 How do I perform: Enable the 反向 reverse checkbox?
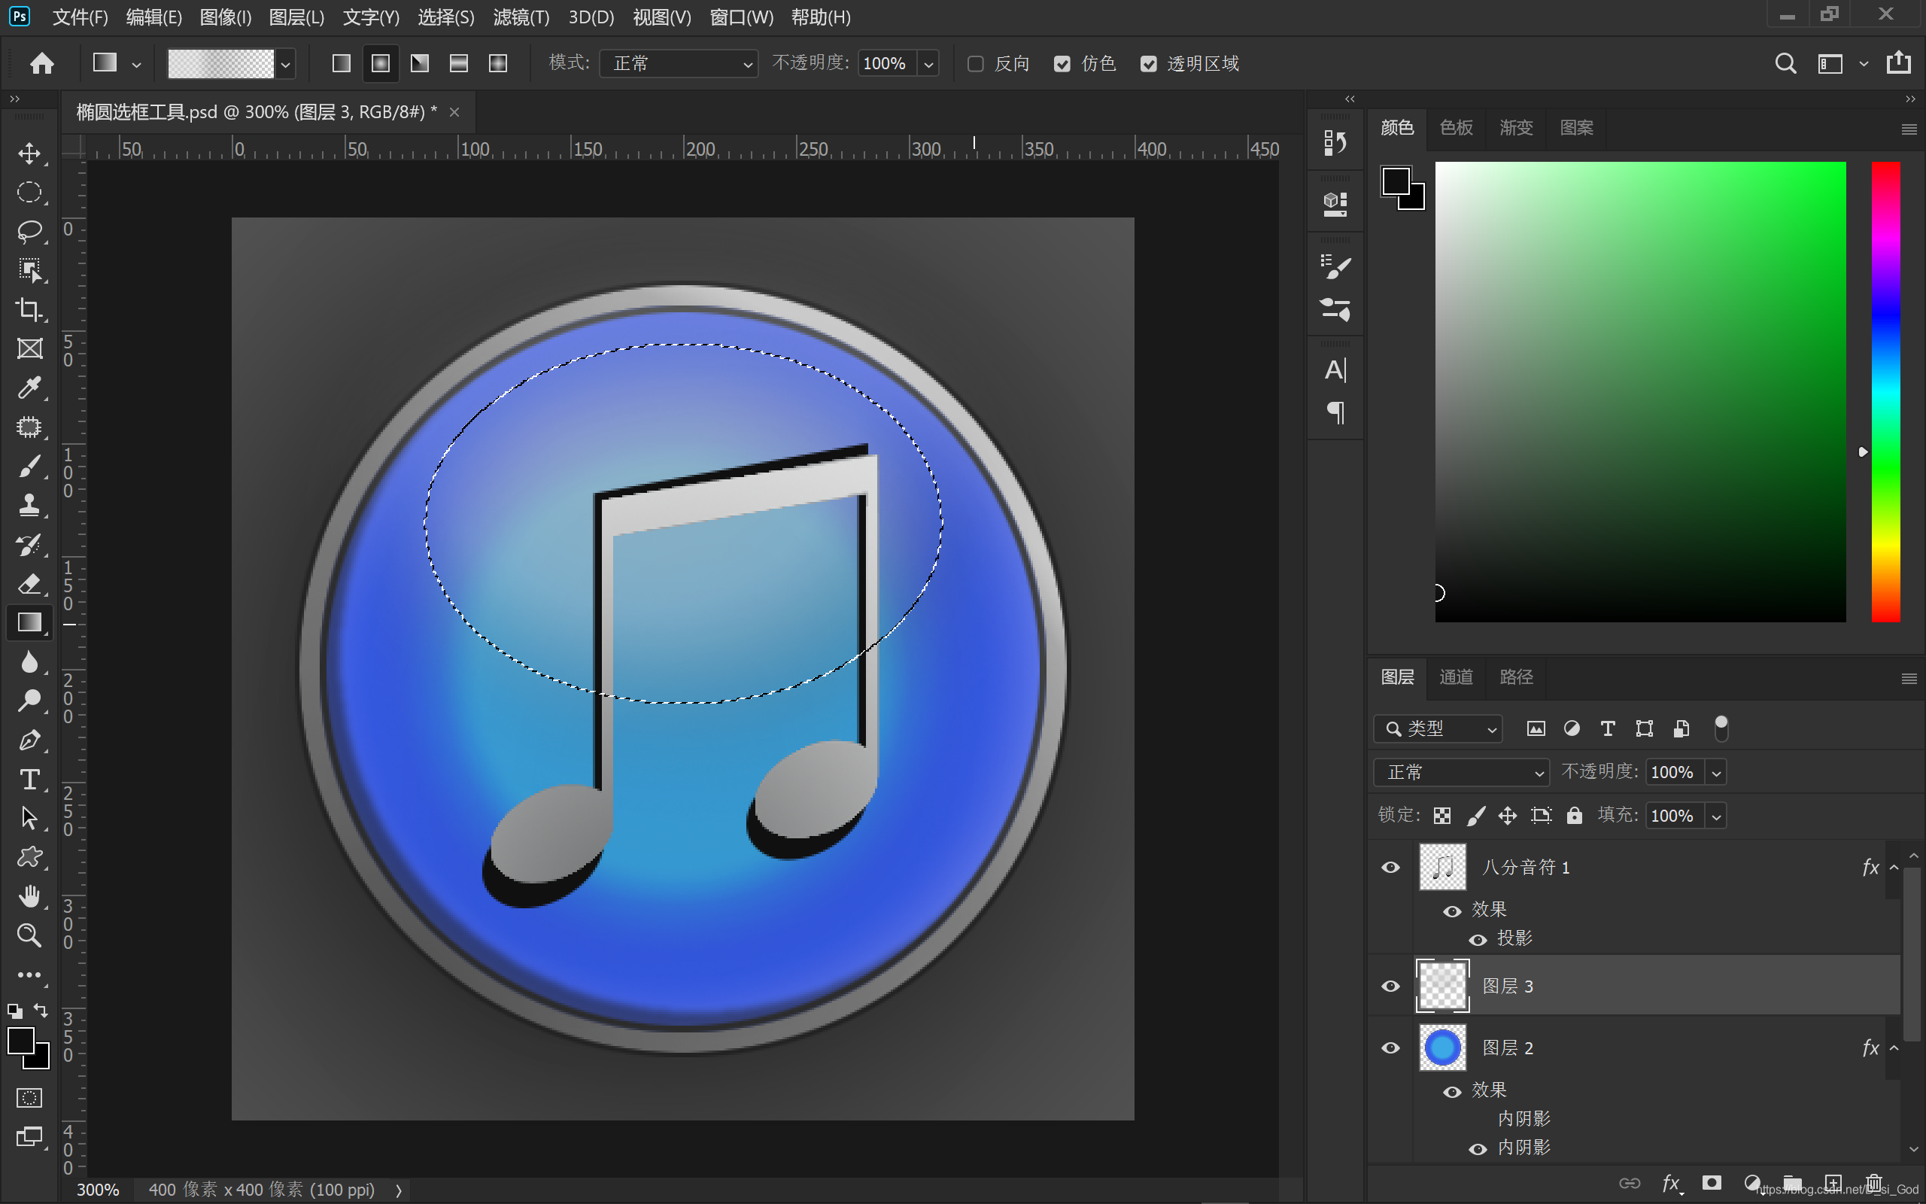[975, 64]
